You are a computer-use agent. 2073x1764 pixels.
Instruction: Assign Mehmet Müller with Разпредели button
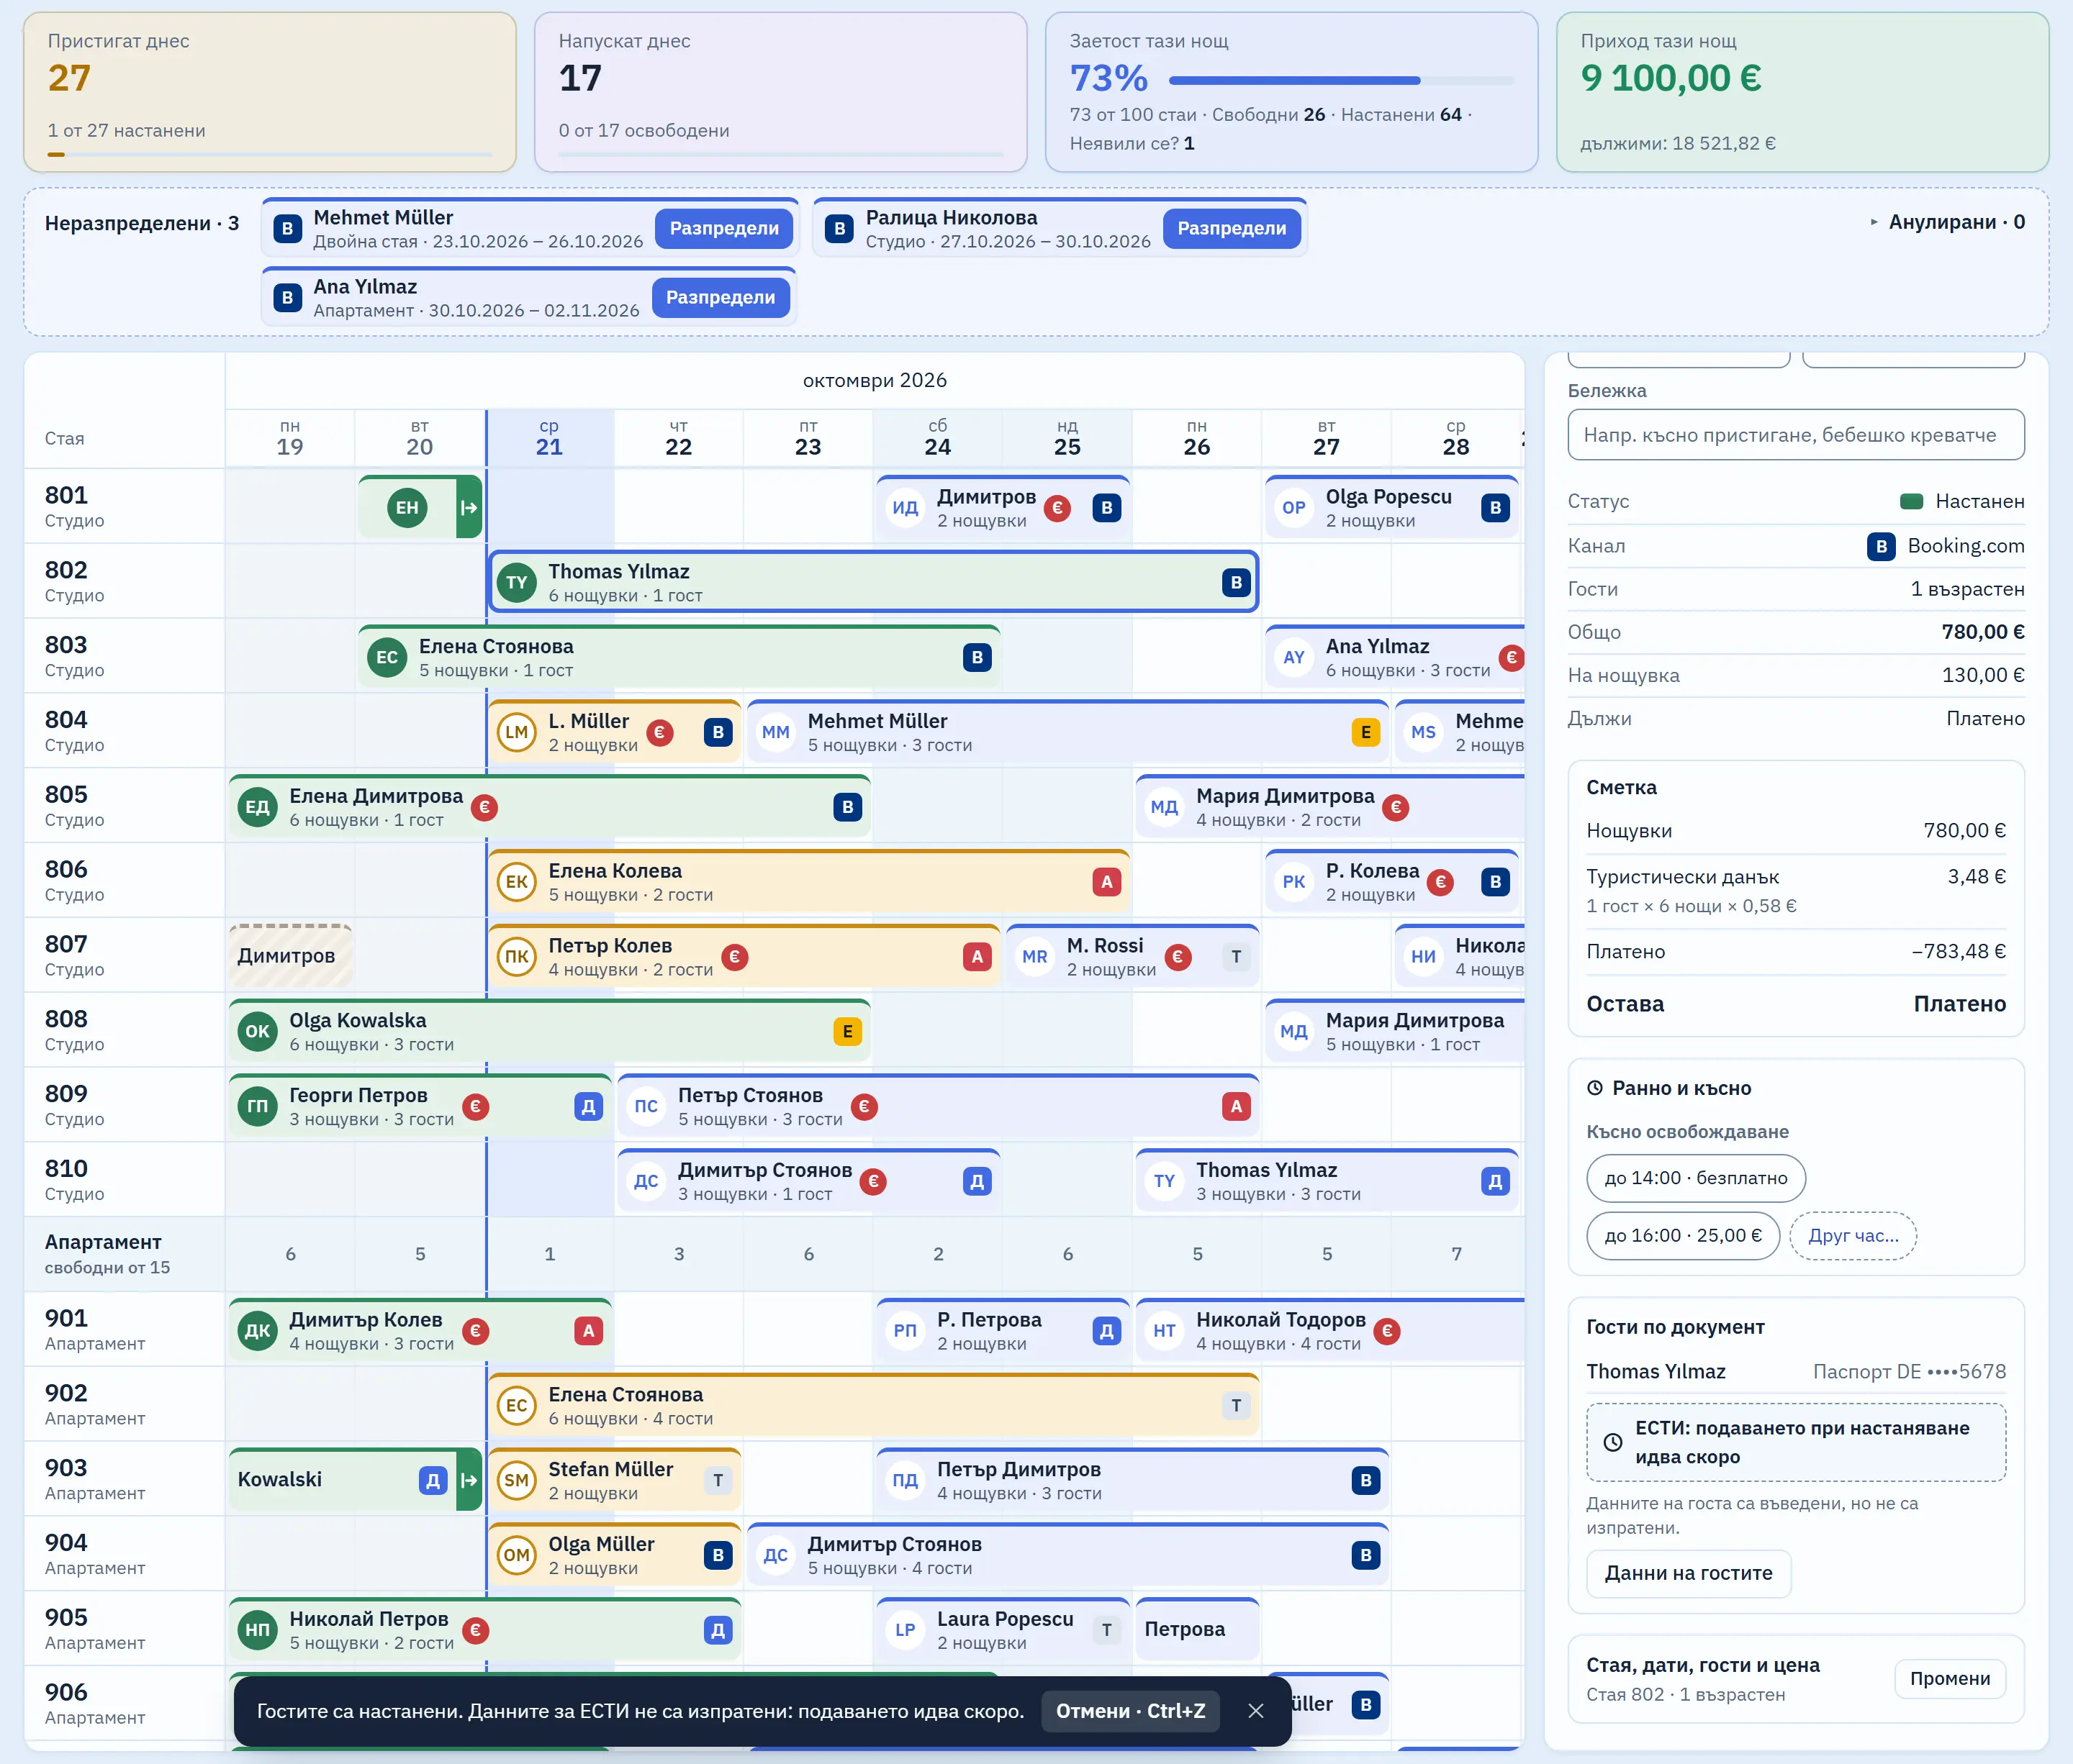pyautogui.click(x=724, y=228)
